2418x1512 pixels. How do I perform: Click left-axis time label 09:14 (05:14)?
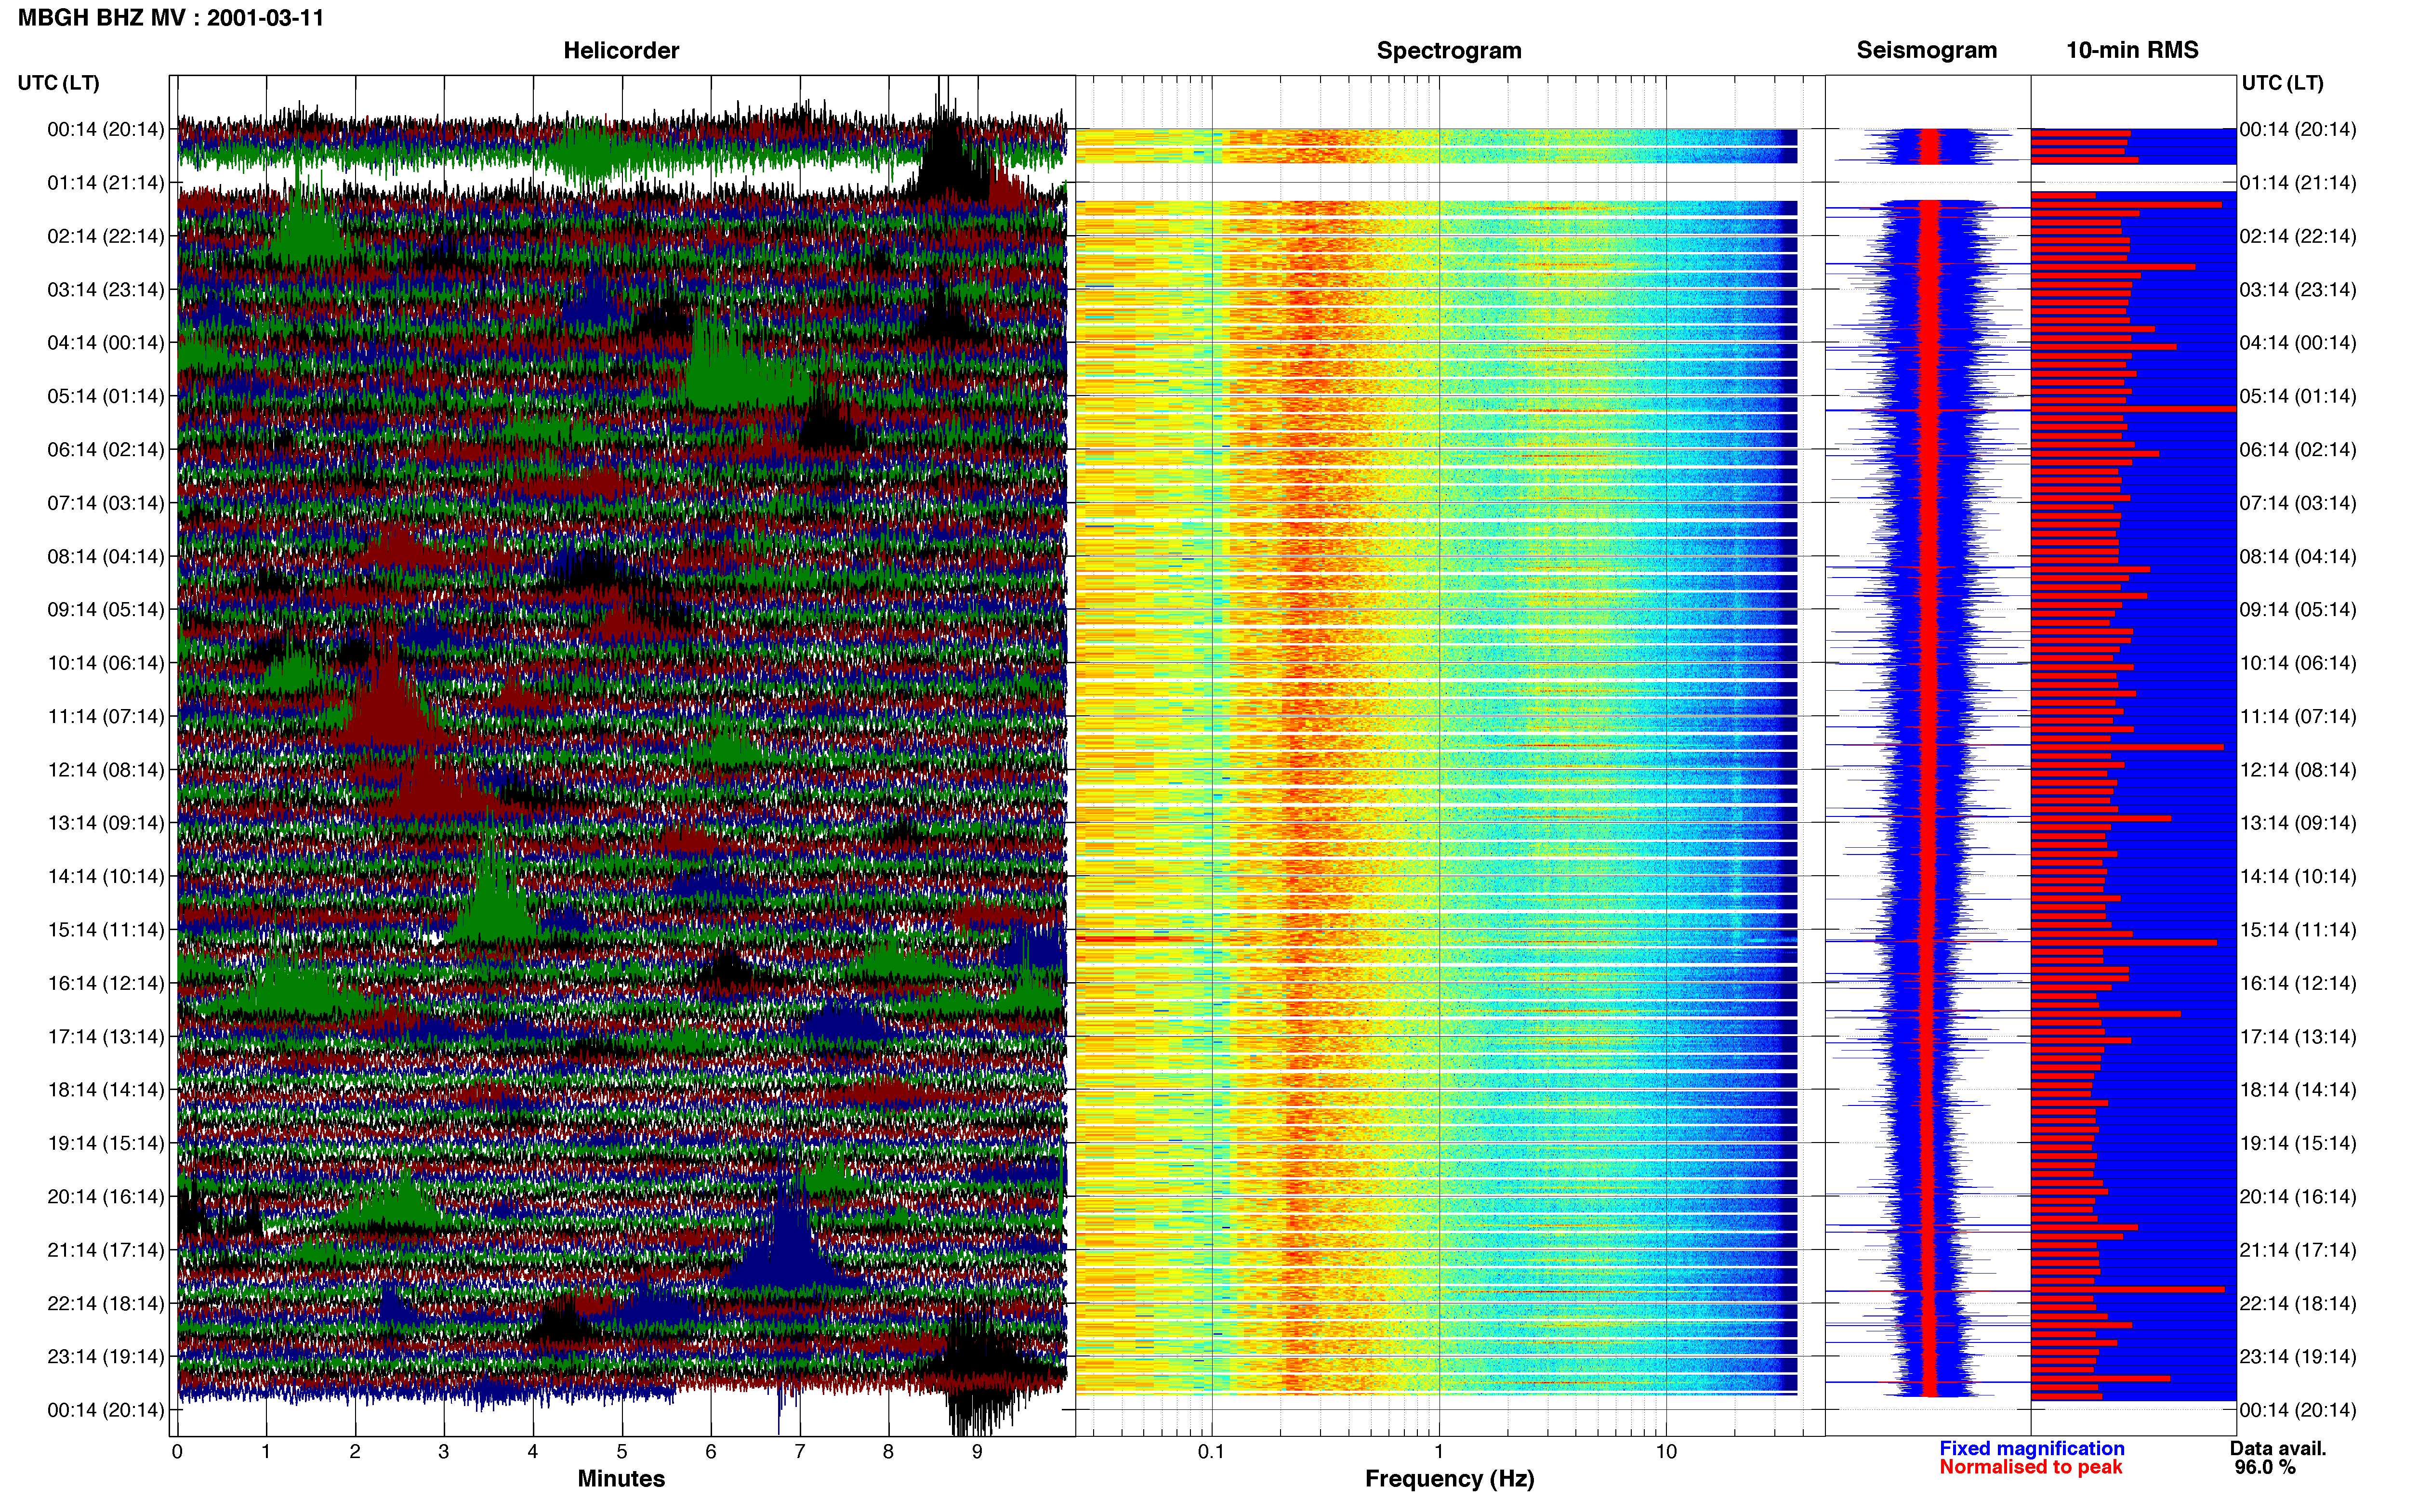pyautogui.click(x=106, y=610)
